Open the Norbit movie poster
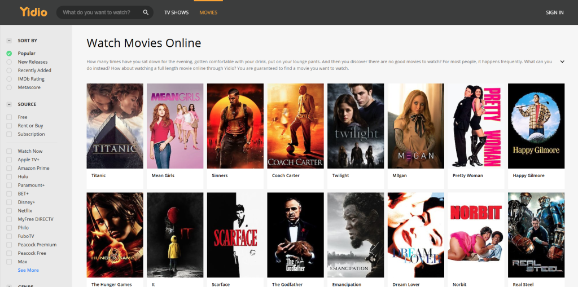This screenshot has height=287, width=578. point(476,235)
